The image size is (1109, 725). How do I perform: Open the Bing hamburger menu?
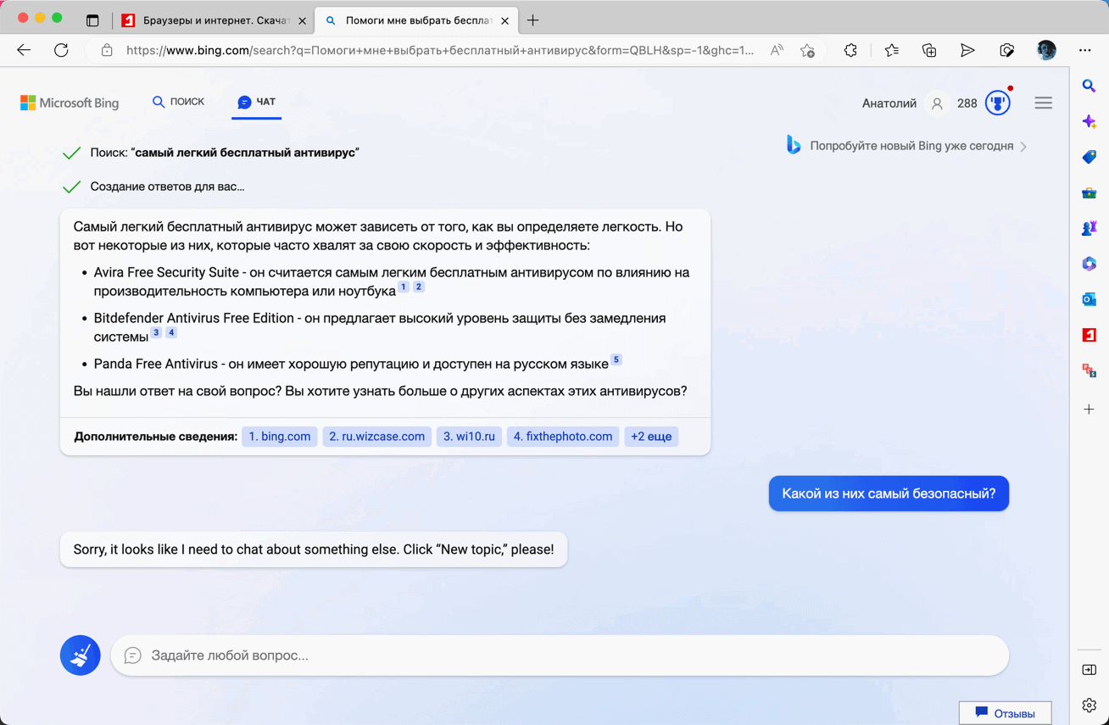1043,103
